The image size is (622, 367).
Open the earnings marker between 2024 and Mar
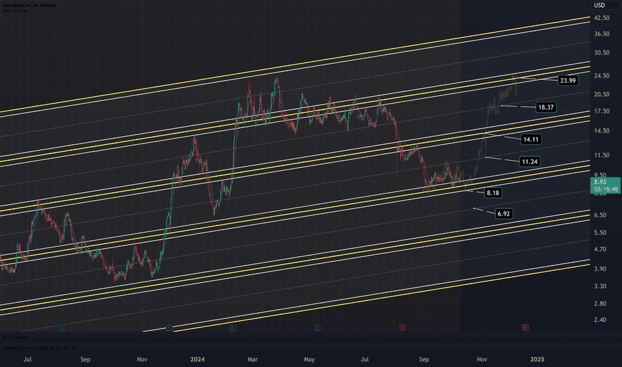232,328
